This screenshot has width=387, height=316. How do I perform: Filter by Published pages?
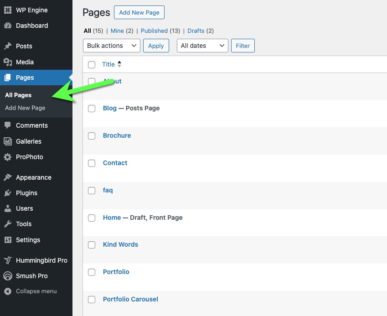tap(154, 31)
